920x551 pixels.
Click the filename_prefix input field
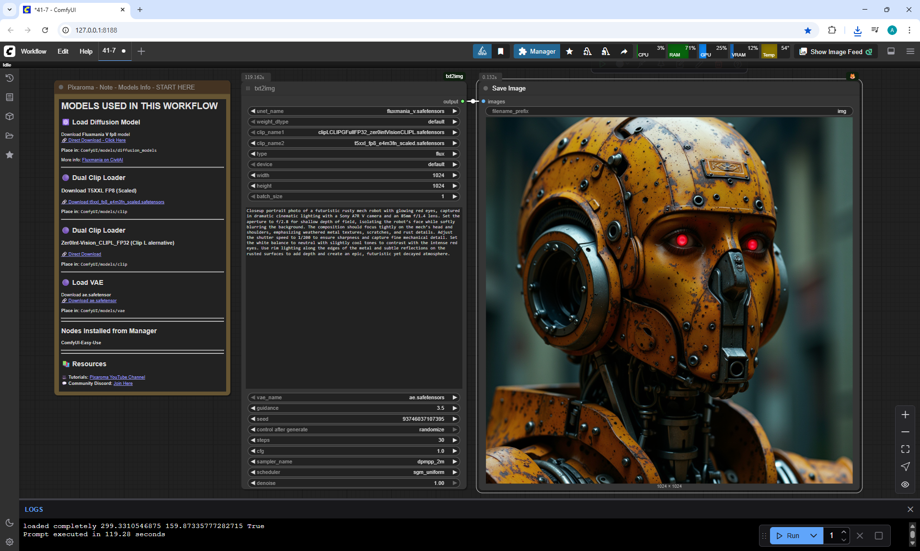click(669, 111)
